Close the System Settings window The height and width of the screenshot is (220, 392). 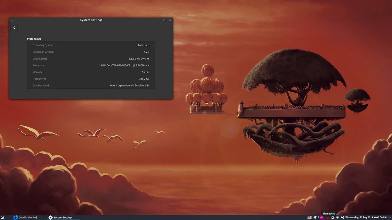click(x=170, y=20)
